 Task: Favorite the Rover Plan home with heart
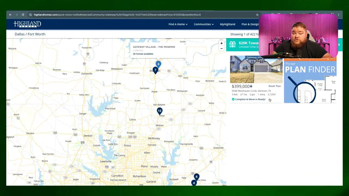[x=278, y=80]
